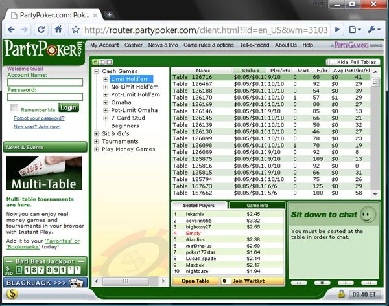The height and width of the screenshot is (306, 389).
Task: Click into the Account Name field
Action: tap(45, 82)
